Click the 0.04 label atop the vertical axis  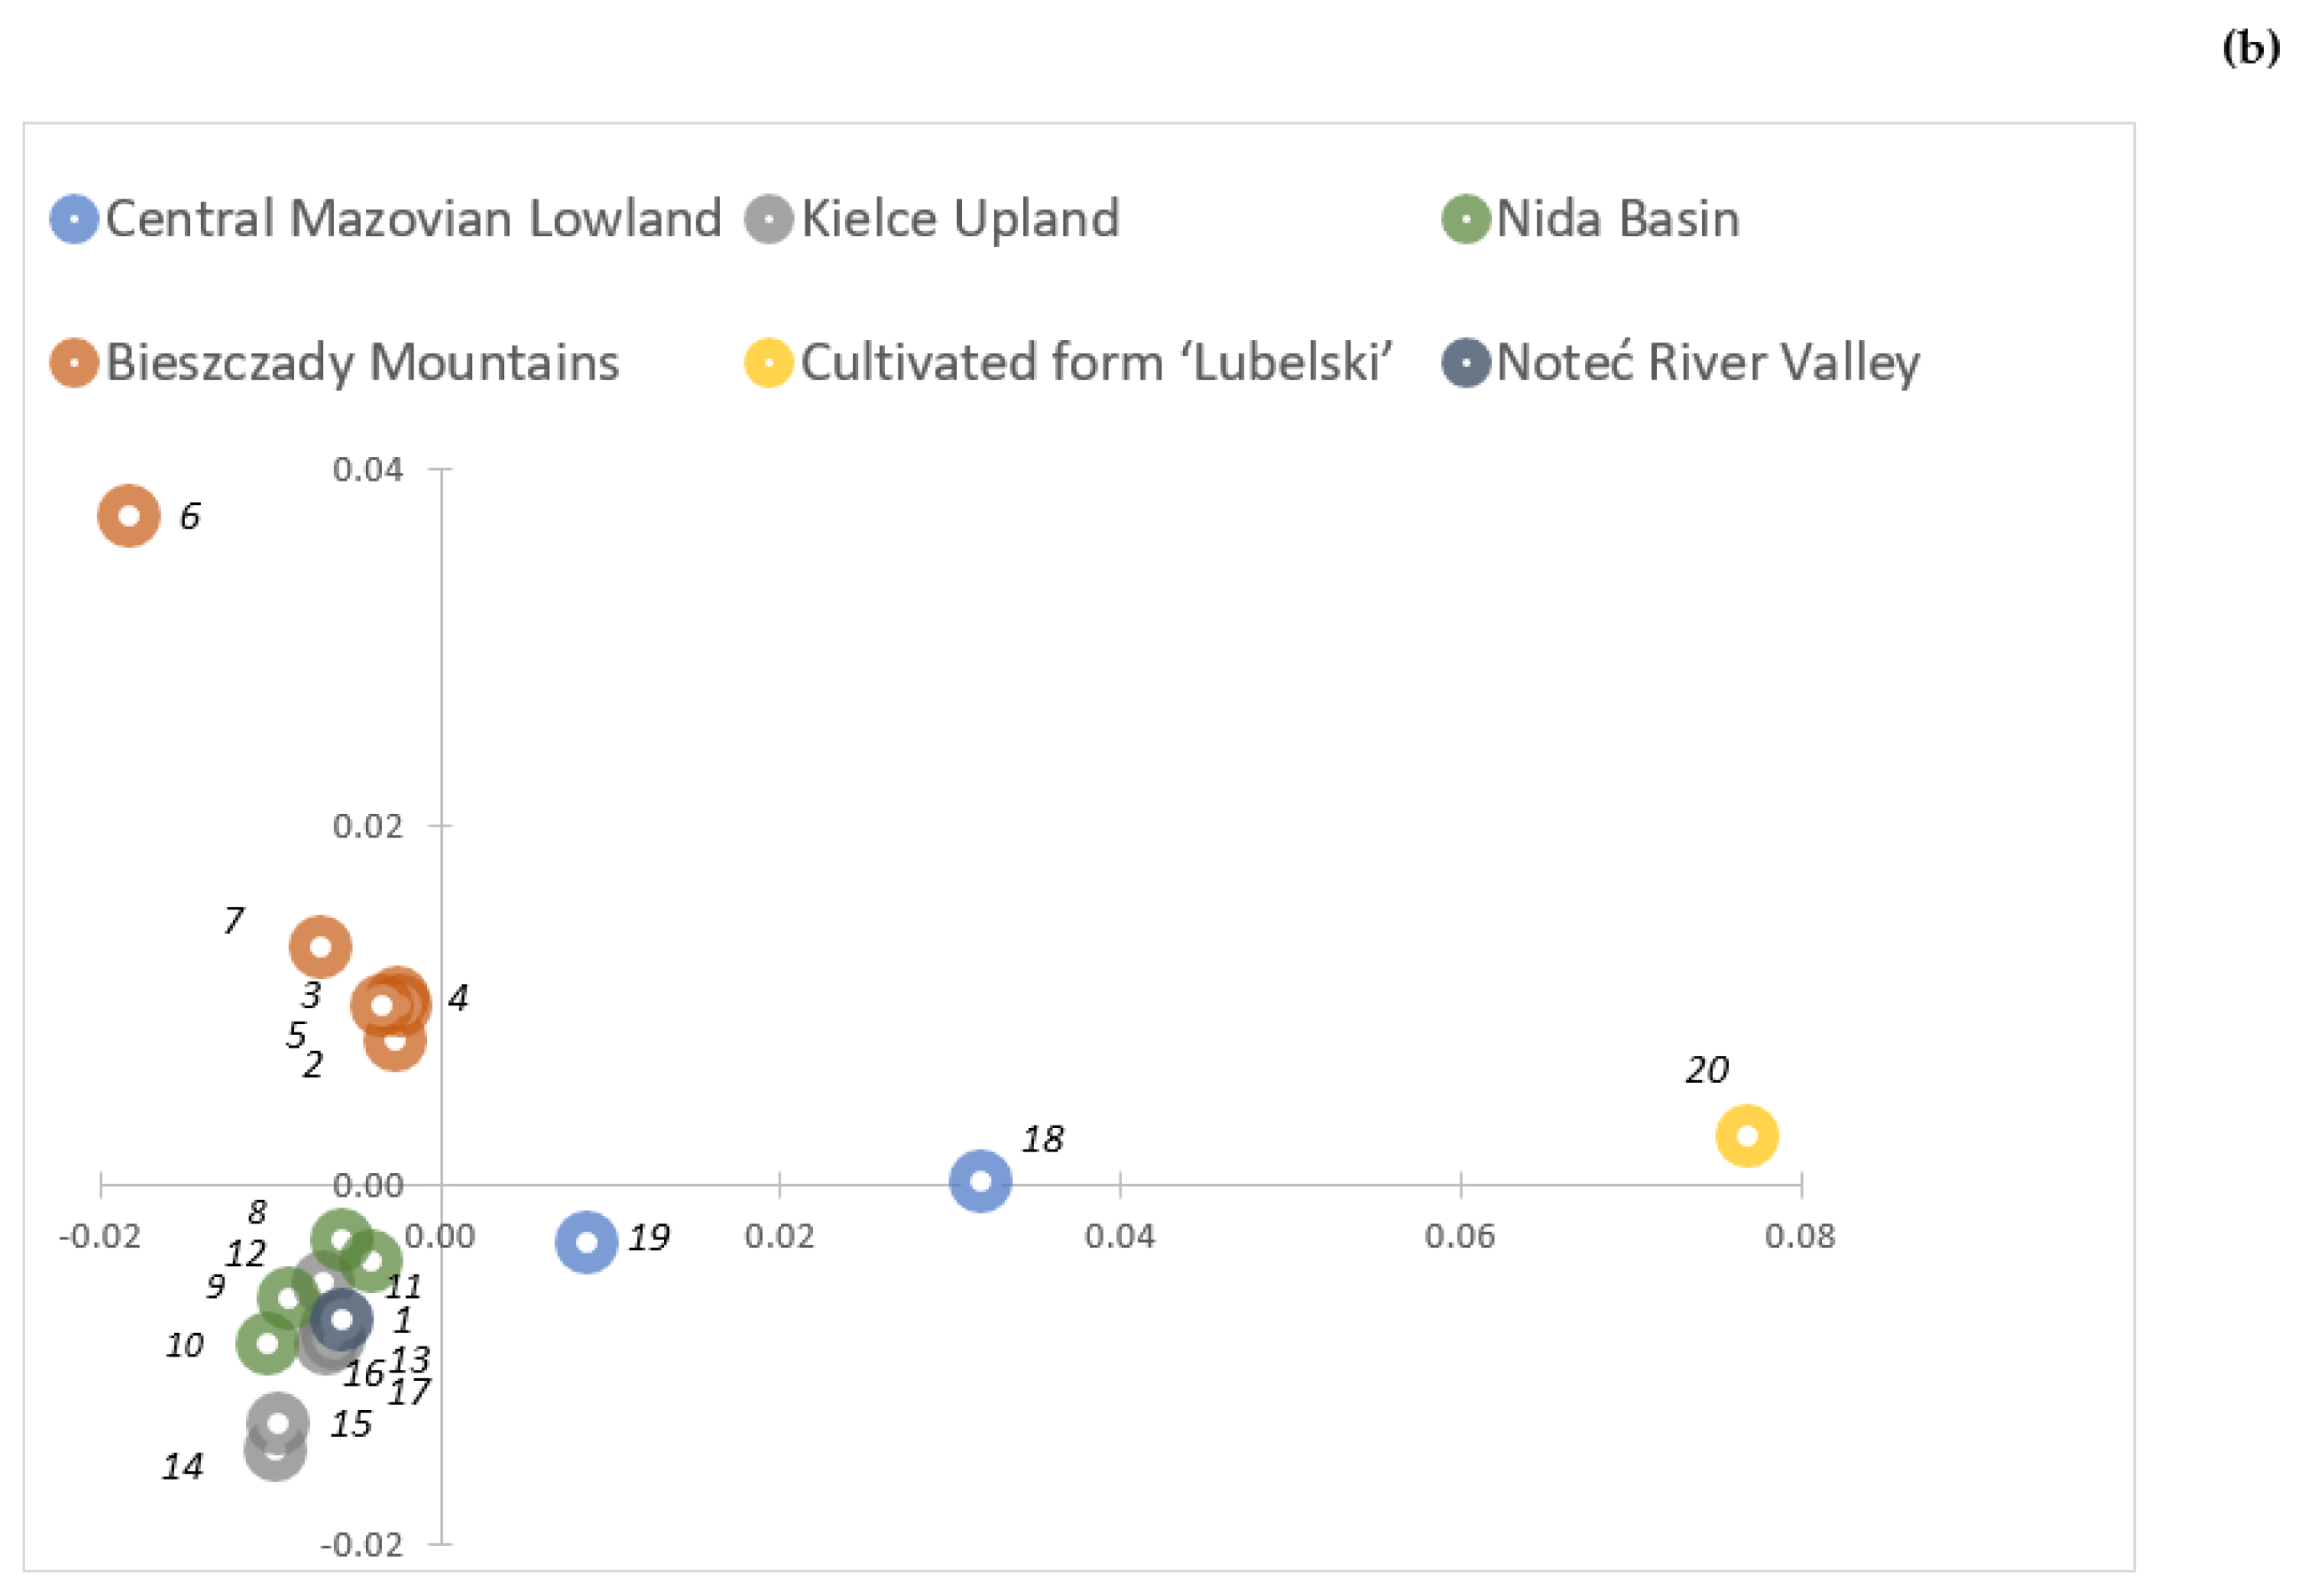[x=367, y=469]
